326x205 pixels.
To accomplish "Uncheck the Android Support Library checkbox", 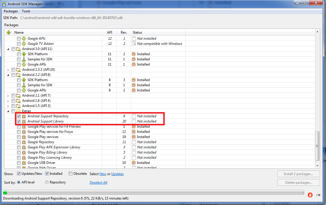I will click(x=19, y=121).
